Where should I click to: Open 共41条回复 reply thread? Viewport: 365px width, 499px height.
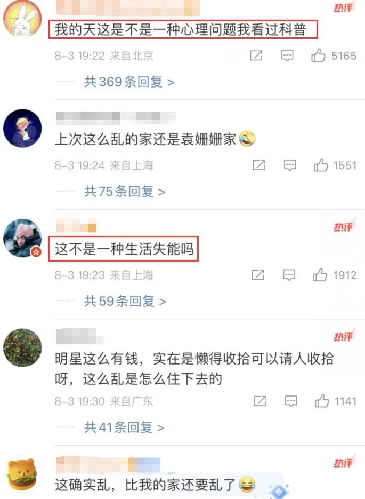pyautogui.click(x=124, y=427)
